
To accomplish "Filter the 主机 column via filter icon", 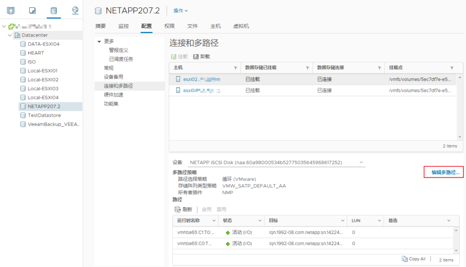I will pyautogui.click(x=235, y=68).
